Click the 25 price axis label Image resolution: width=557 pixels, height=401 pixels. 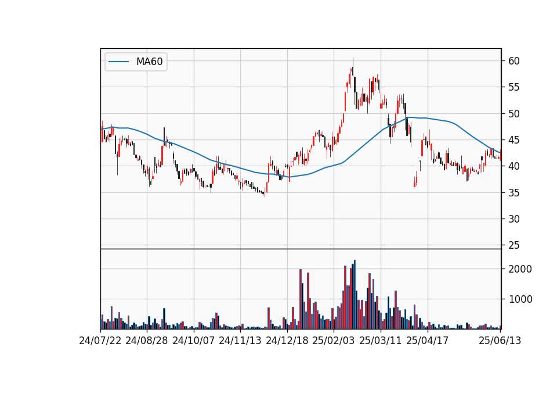(x=513, y=245)
